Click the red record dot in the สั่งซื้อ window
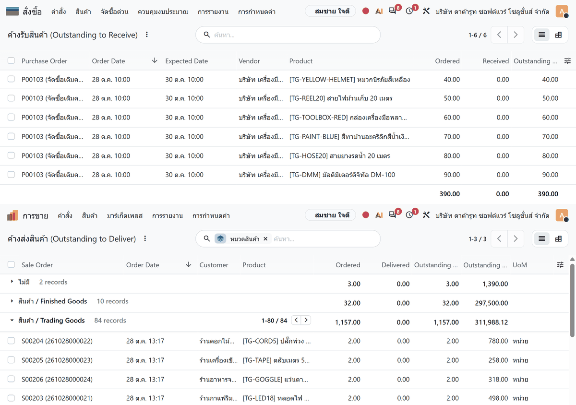The width and height of the screenshot is (576, 405). 366,11
